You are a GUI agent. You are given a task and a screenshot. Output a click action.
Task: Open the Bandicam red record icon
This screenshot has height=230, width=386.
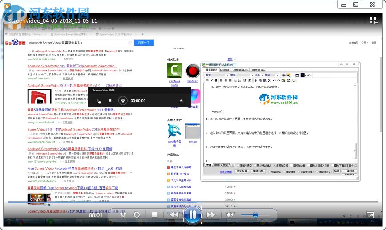click(x=193, y=71)
